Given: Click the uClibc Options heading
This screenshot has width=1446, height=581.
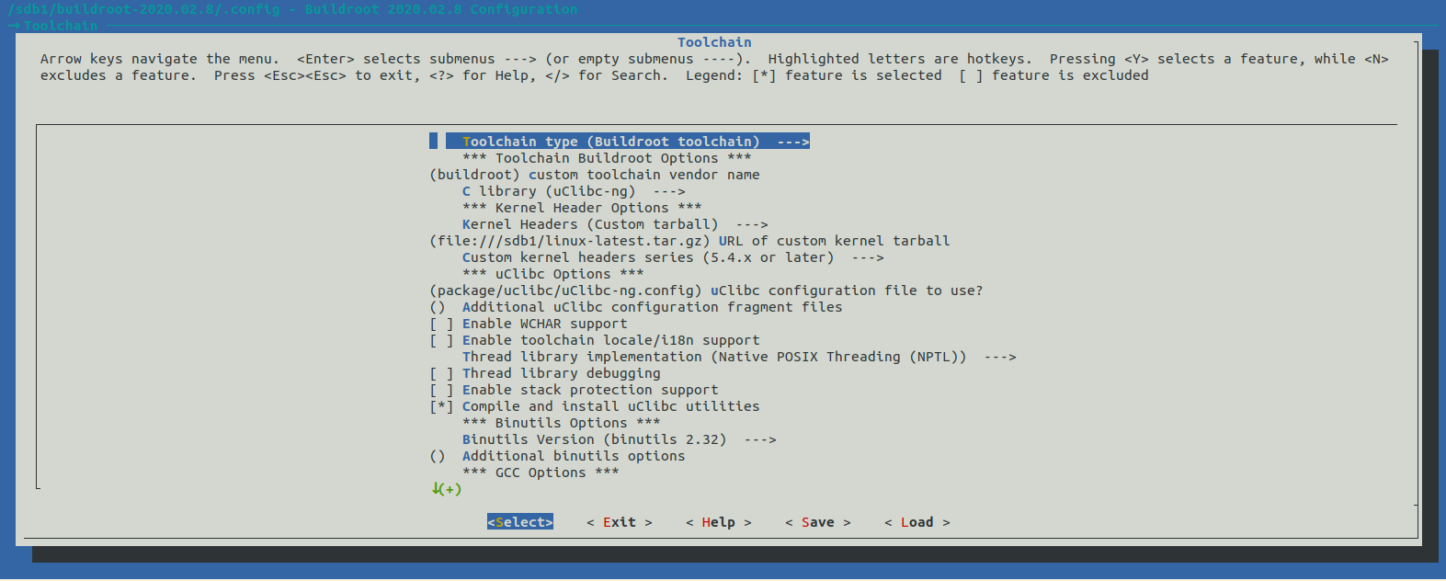Looking at the screenshot, I should click(553, 274).
